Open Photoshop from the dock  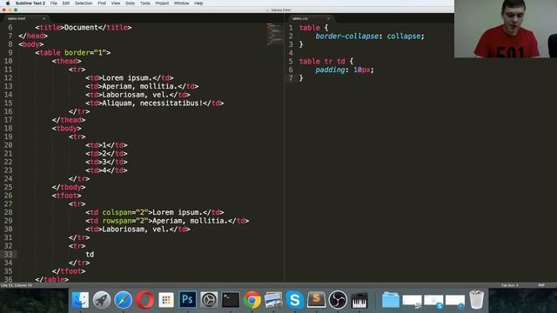pos(188,300)
